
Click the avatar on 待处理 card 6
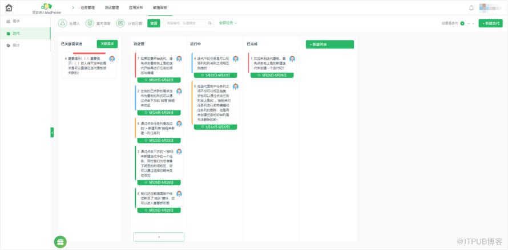click(179, 124)
